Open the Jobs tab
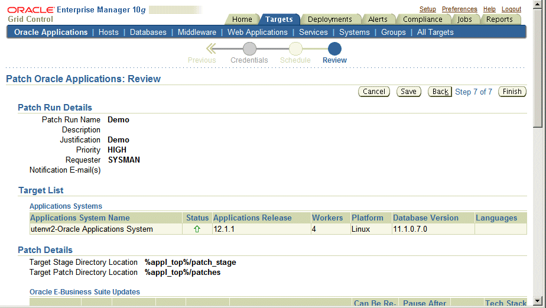Screen dimensions: 546x308 click(464, 19)
